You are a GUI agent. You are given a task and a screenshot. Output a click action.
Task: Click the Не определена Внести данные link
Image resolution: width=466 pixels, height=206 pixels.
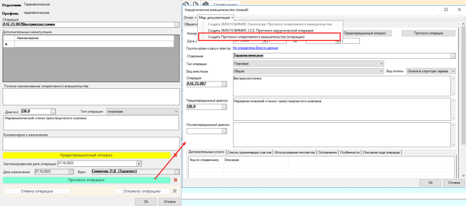(256, 48)
